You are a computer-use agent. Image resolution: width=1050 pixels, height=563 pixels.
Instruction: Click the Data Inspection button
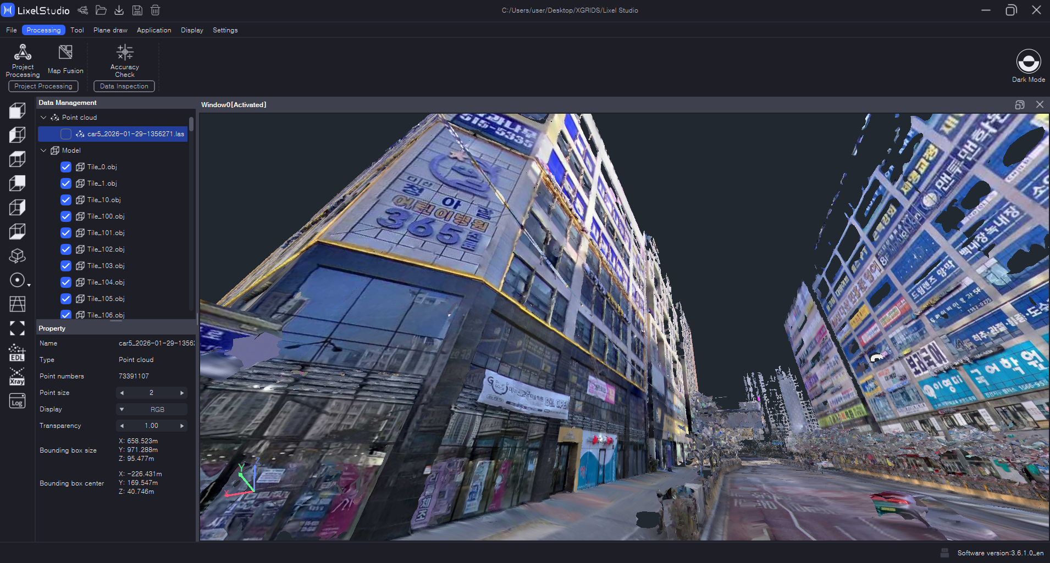point(124,86)
